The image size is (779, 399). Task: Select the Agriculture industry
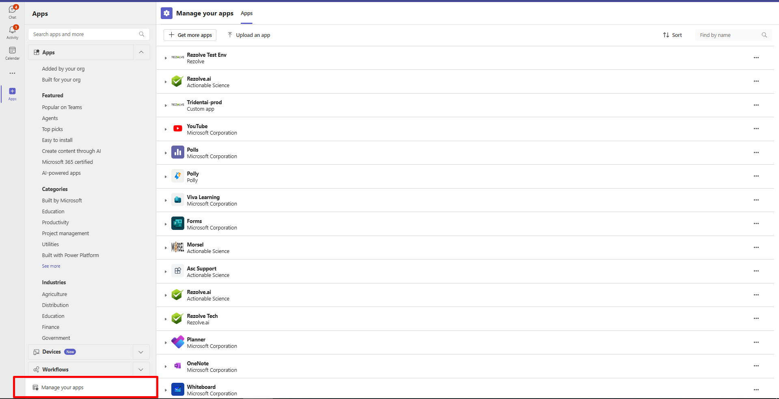click(54, 294)
